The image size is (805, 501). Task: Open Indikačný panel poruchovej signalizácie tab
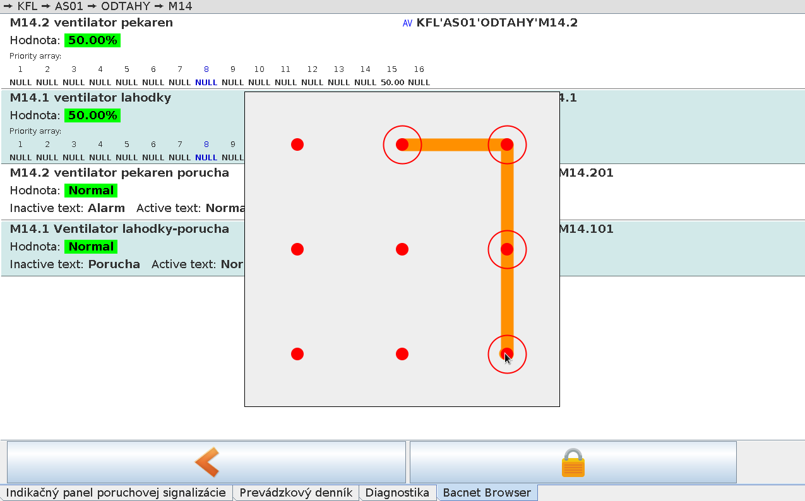coord(116,493)
